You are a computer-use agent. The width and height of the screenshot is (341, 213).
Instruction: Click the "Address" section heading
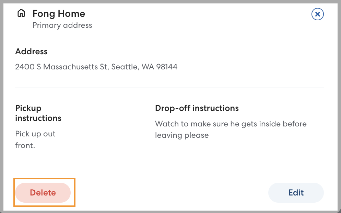point(31,52)
